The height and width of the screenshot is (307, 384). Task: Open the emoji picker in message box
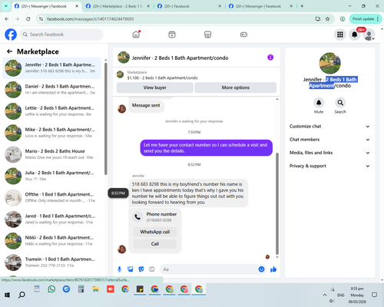pyautogui.click(x=261, y=269)
